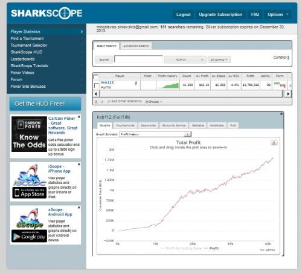Click the iScope shark logo image
This screenshot has width=302, height=273.
(x=30, y=175)
